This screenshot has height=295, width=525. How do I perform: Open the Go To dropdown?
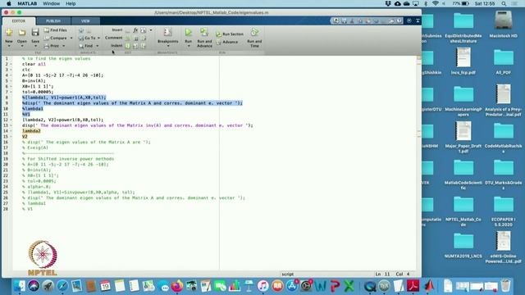point(89,39)
